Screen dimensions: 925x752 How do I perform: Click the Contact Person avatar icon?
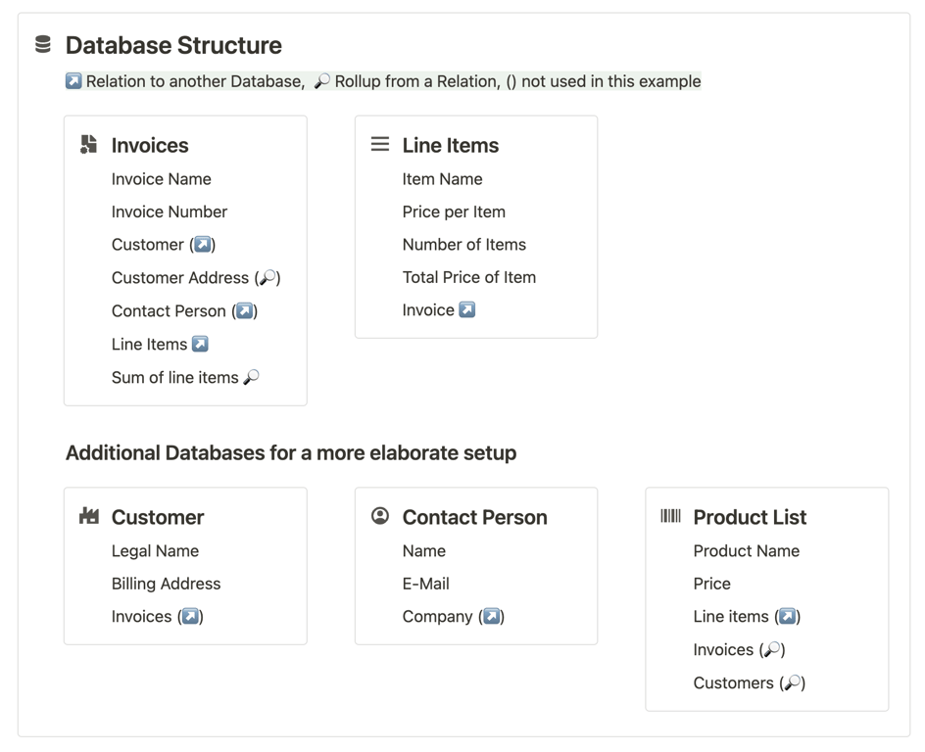380,516
